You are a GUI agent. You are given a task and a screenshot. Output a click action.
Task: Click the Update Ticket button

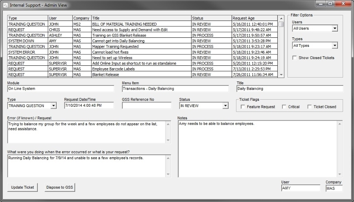tap(22, 187)
